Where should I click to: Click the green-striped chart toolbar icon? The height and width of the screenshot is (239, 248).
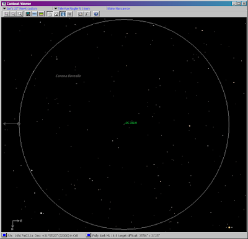[41, 14]
